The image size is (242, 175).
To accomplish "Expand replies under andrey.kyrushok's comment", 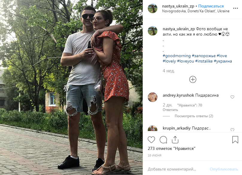I will tap(194, 116).
